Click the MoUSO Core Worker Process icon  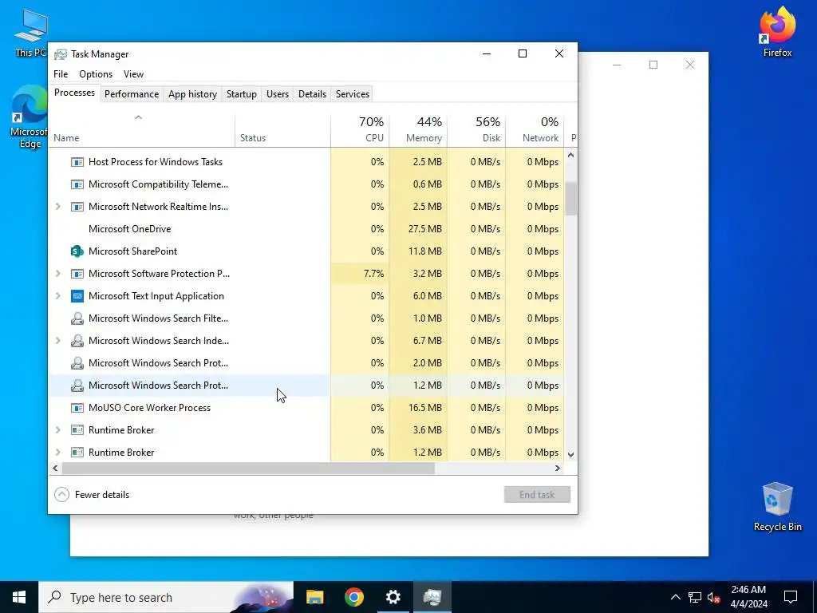tap(77, 408)
